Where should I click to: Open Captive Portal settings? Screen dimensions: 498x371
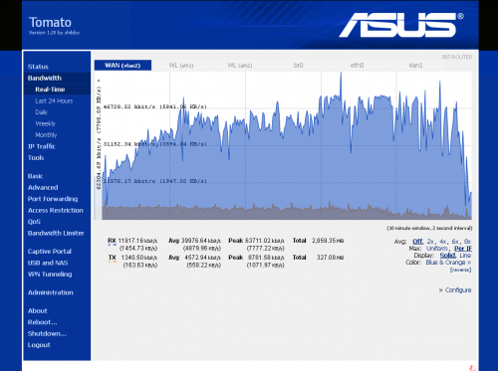tap(50, 251)
